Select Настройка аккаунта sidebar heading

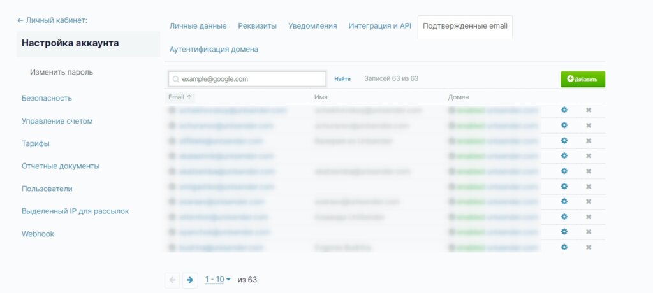pos(88,44)
